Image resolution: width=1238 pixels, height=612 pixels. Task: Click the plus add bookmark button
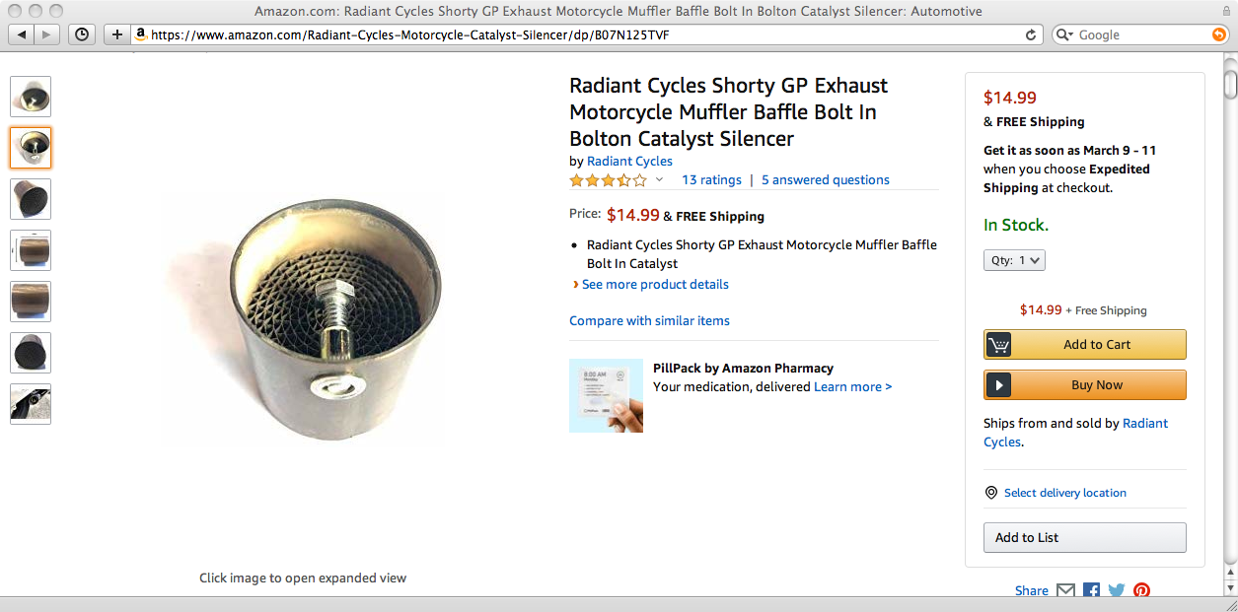point(117,34)
